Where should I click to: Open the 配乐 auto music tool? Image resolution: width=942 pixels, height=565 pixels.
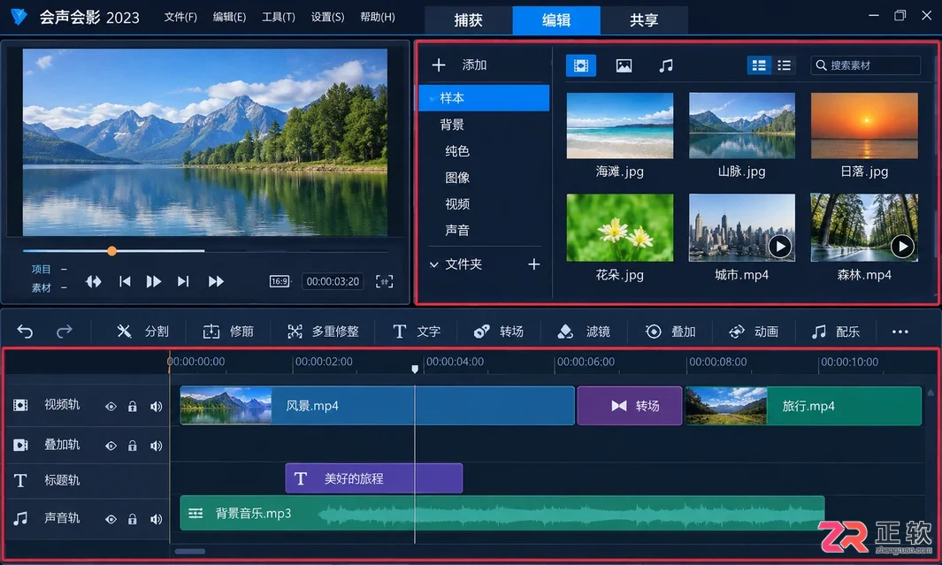[x=835, y=332]
